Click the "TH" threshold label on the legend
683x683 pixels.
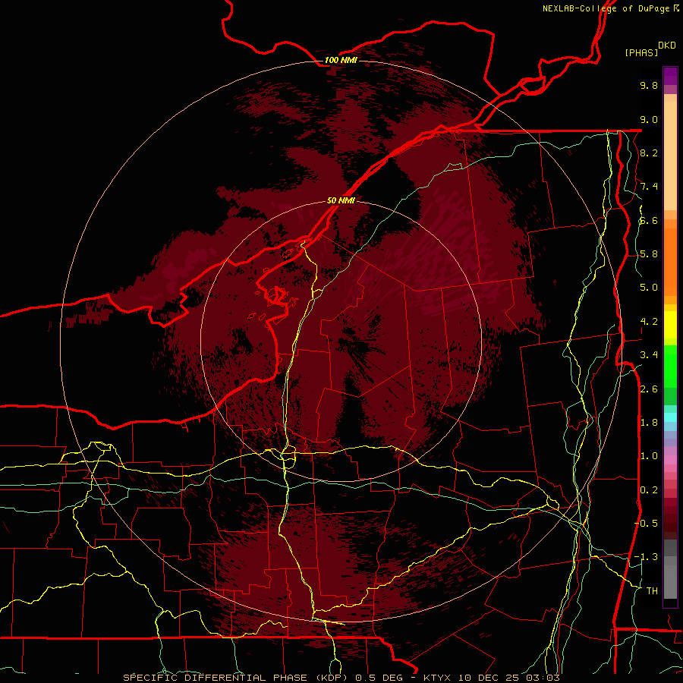652,591
